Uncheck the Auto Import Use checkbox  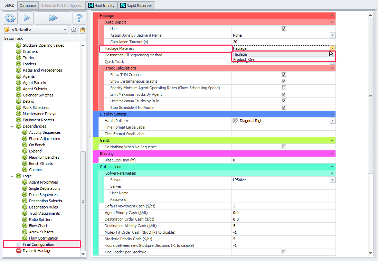tap(284, 29)
